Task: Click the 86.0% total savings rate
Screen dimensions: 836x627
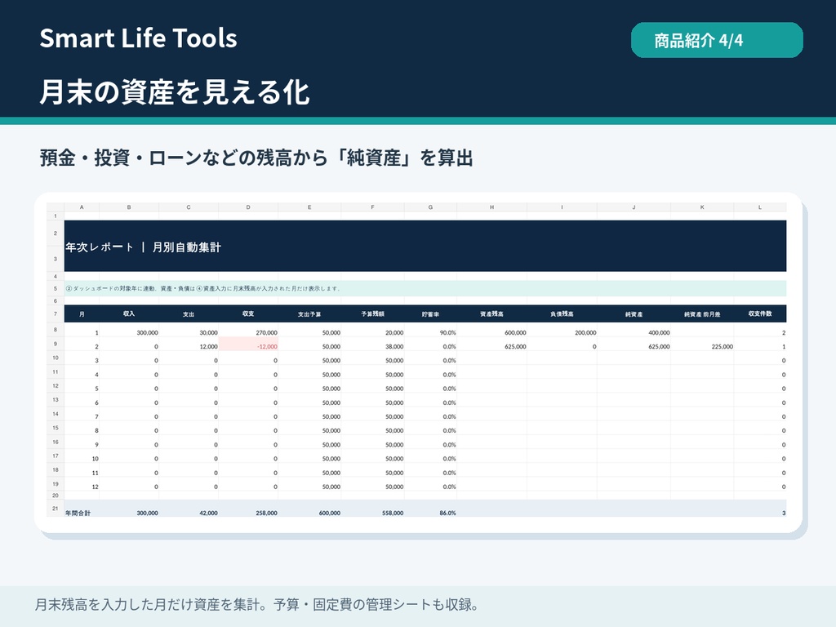Action: 430,509
